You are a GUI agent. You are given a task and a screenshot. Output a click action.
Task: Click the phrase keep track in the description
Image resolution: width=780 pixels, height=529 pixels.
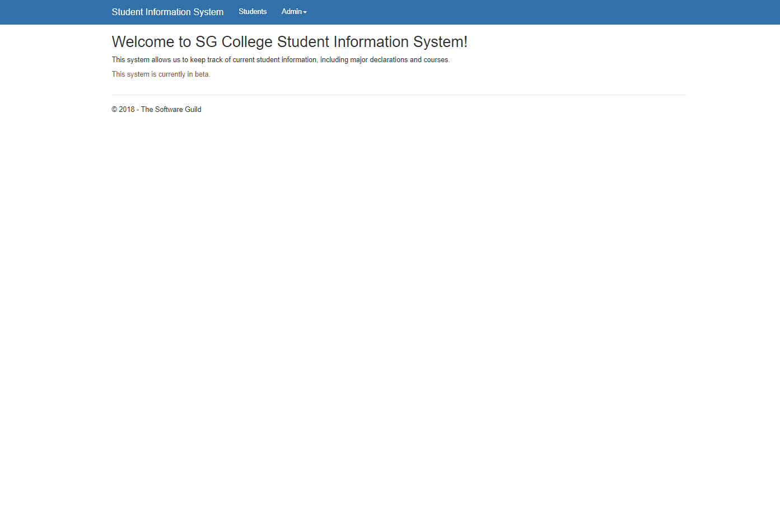click(207, 60)
